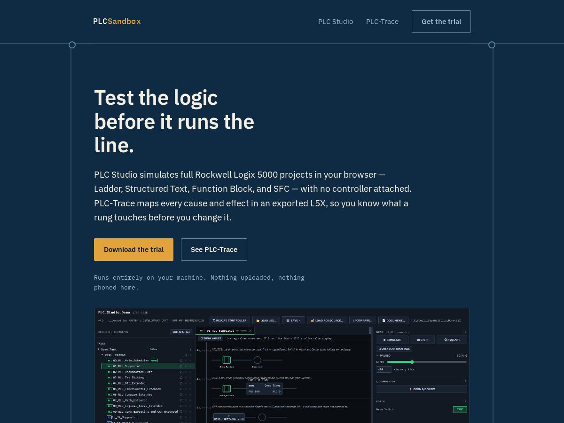This screenshot has width=564, height=423.
Task: Click the Open I/O View button
Action: (422, 389)
